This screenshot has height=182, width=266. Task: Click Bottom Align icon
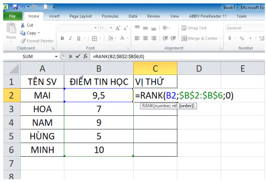(154, 29)
